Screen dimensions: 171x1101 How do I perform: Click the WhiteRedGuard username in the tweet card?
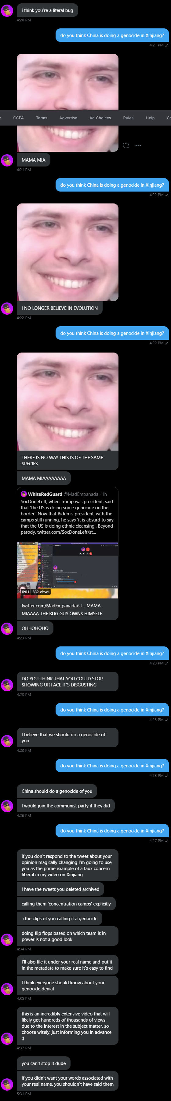coord(45,494)
